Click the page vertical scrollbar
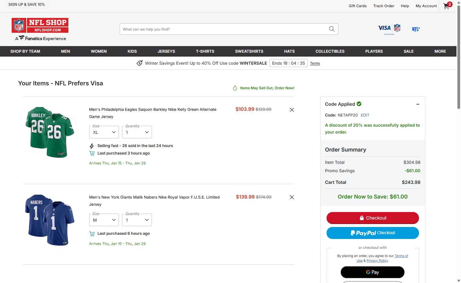This screenshot has height=283, width=461. (x=458, y=57)
